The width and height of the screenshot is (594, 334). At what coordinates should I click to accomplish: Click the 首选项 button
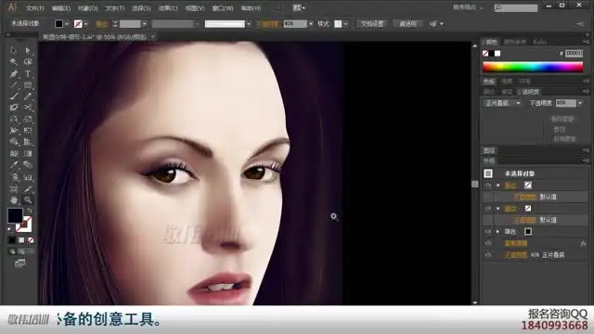pyautogui.click(x=407, y=24)
